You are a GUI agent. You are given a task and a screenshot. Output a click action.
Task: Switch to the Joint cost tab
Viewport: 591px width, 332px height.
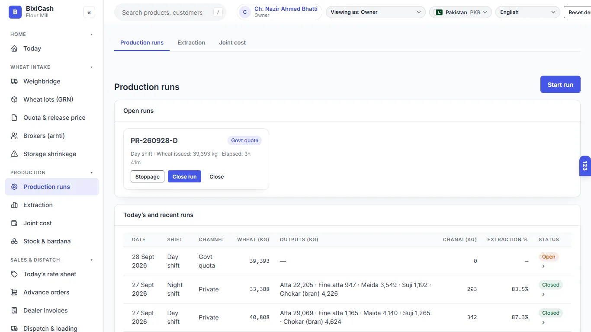tap(232, 42)
